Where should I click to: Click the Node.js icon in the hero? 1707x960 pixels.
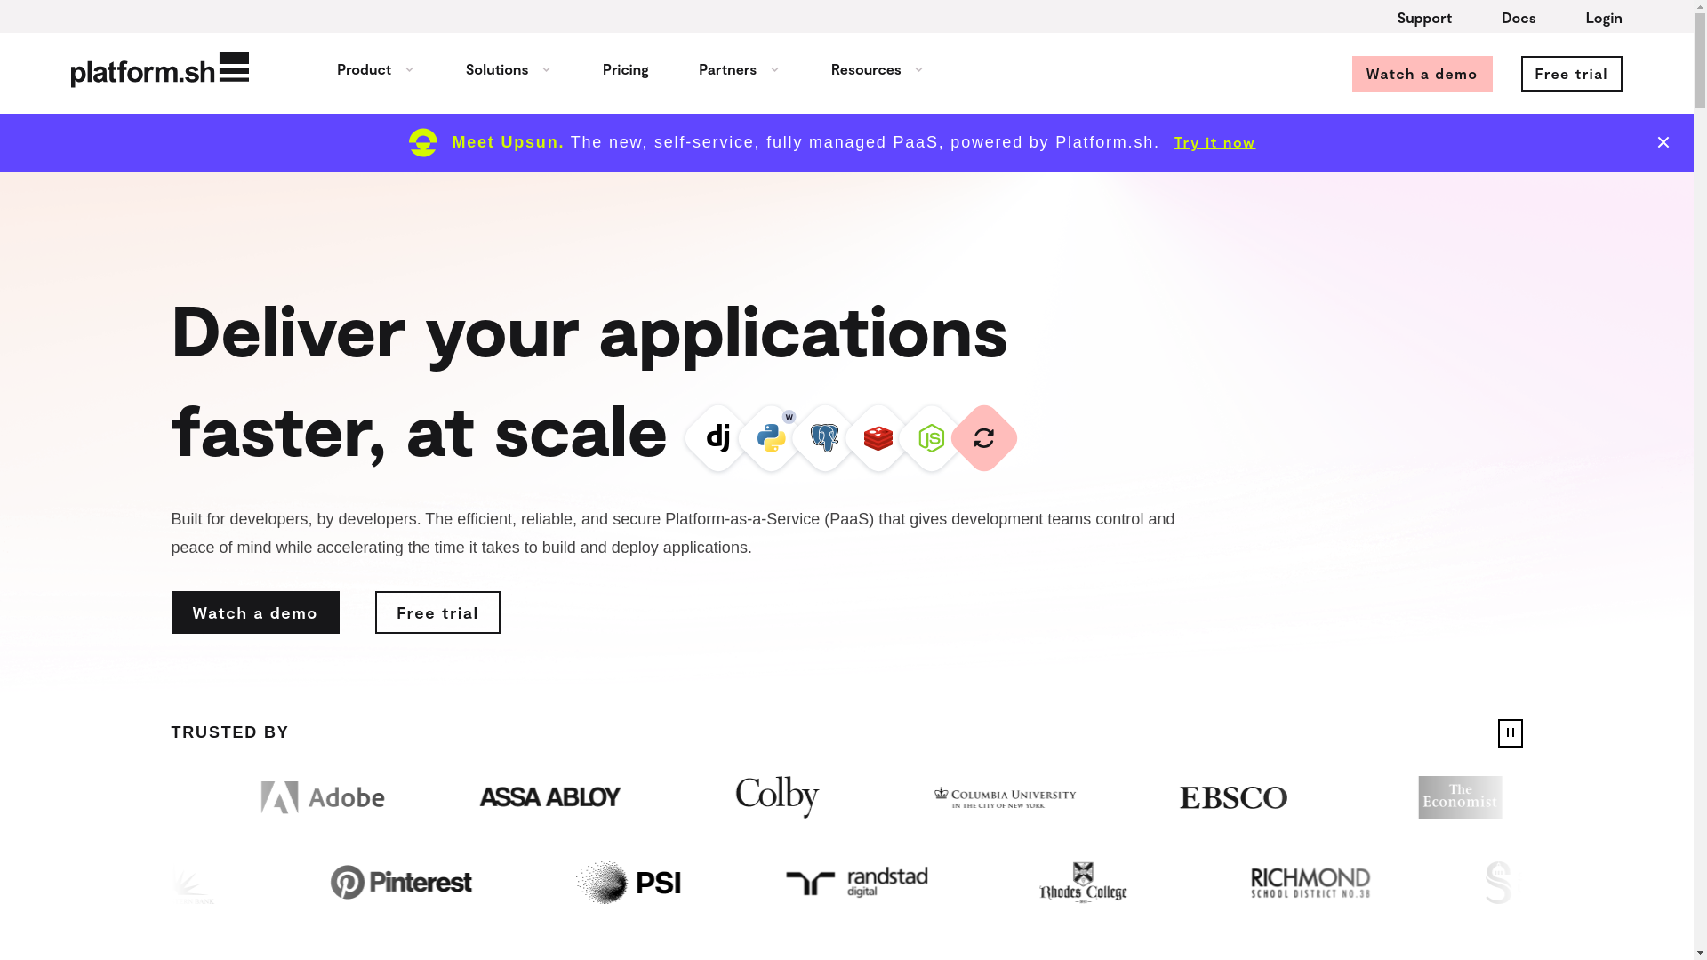(932, 438)
